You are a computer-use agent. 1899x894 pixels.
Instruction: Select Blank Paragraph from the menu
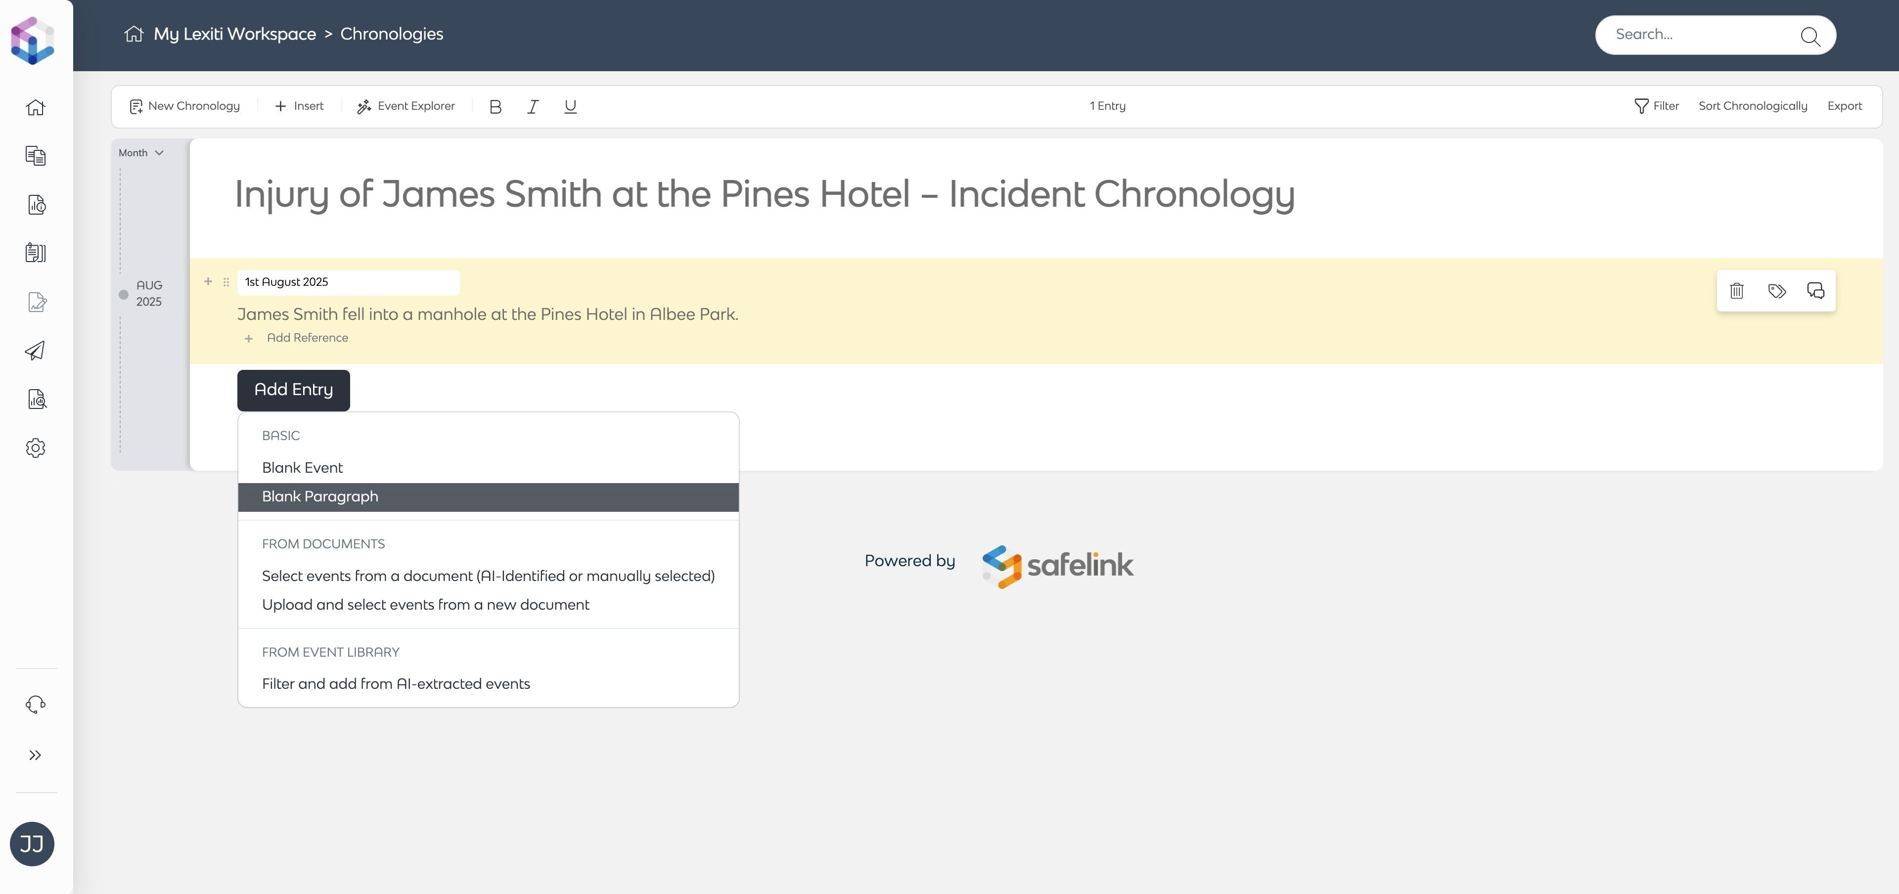point(320,497)
